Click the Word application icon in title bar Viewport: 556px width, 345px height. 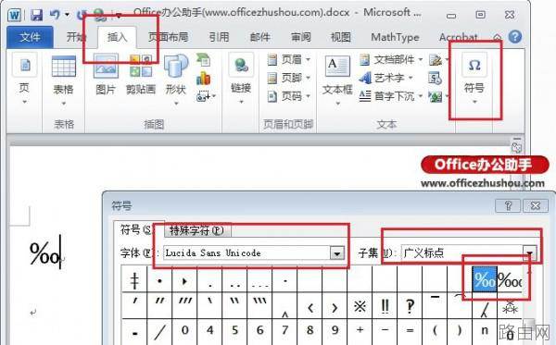(15, 15)
